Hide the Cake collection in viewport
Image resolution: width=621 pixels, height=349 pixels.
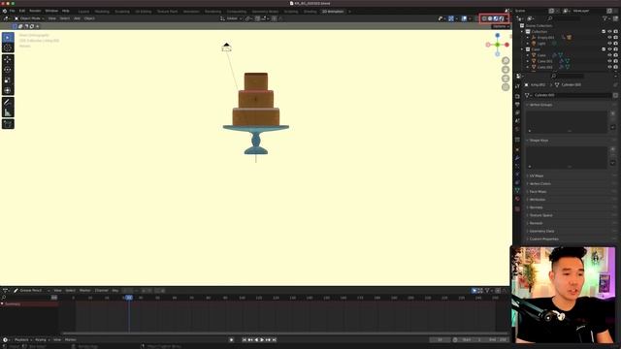click(610, 49)
